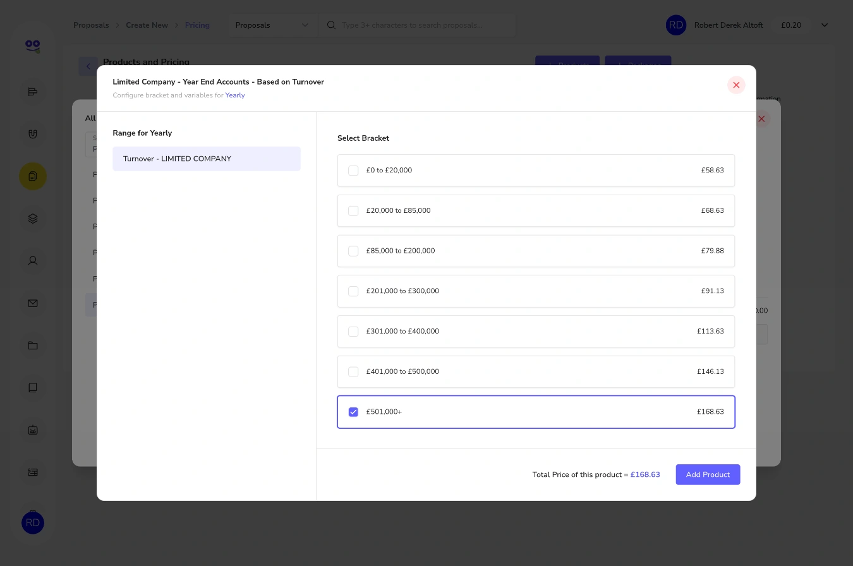Click the Add Product button
The image size is (853, 566).
pyautogui.click(x=708, y=474)
